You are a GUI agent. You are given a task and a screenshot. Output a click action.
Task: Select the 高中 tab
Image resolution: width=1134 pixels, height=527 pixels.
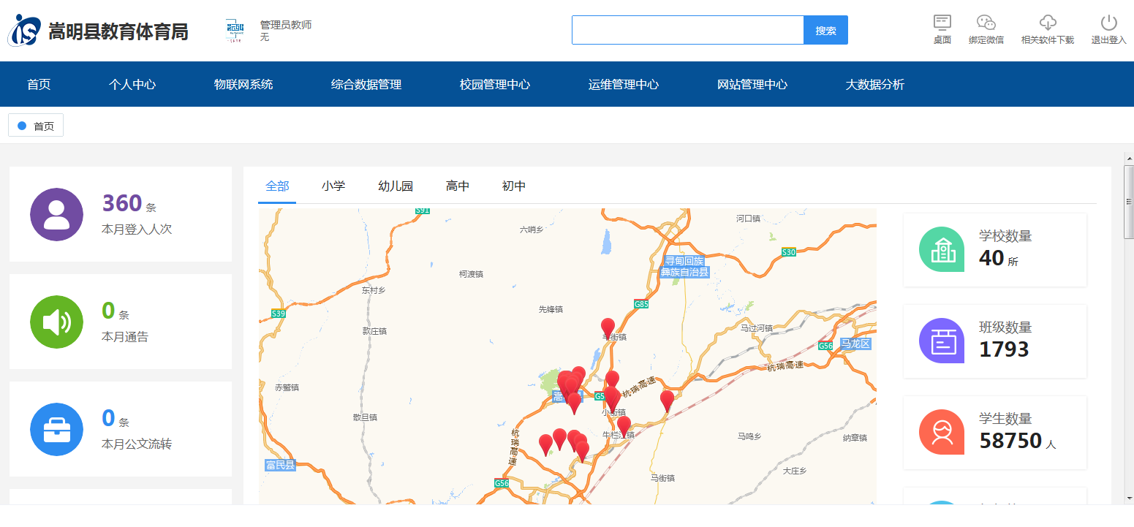457,186
